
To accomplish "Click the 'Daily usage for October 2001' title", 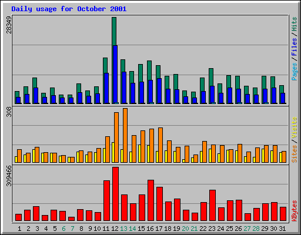I will [69, 9].
